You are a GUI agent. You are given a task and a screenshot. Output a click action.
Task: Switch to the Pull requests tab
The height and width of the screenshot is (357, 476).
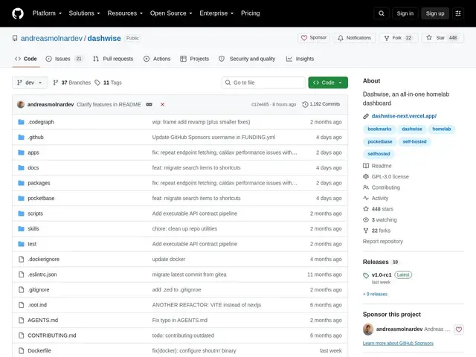pyautogui.click(x=113, y=59)
